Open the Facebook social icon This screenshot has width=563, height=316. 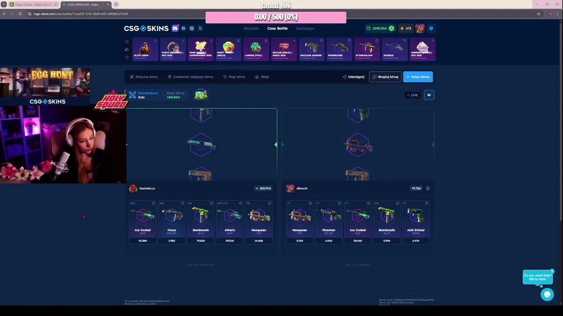[183, 28]
